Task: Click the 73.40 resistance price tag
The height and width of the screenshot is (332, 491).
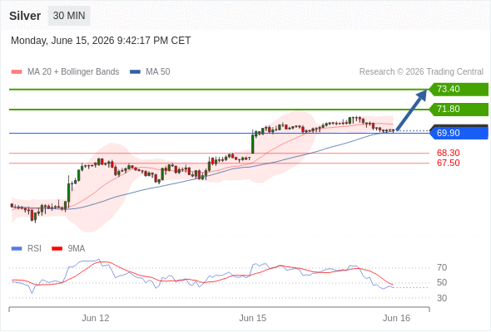Action: 459,90
